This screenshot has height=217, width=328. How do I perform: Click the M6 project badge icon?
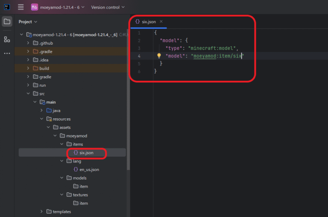(34, 7)
